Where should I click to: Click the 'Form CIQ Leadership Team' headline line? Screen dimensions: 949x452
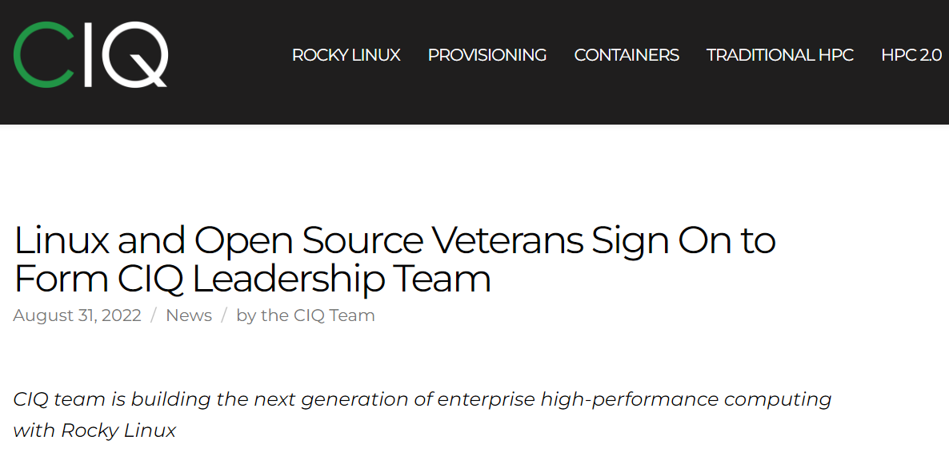tap(252, 279)
